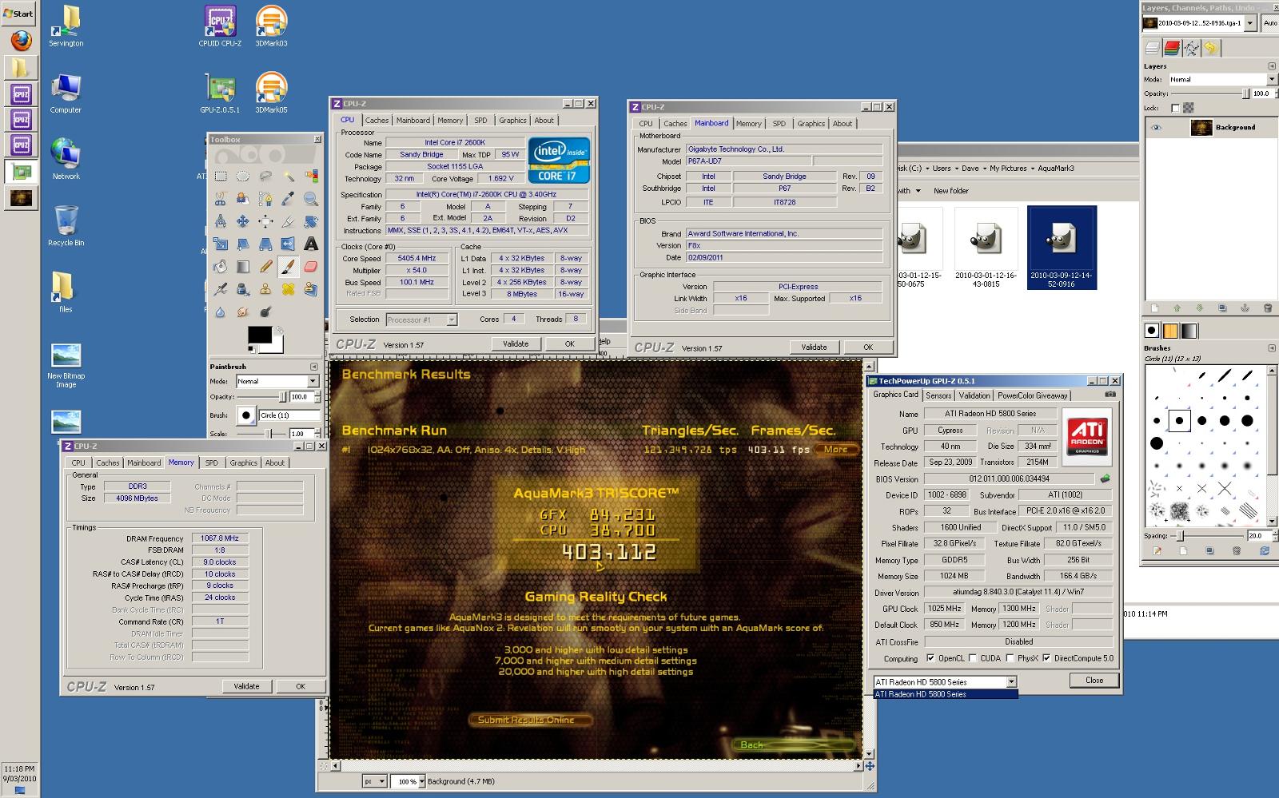This screenshot has height=798, width=1279.
Task: Select the Text tool
Action: coord(311,244)
